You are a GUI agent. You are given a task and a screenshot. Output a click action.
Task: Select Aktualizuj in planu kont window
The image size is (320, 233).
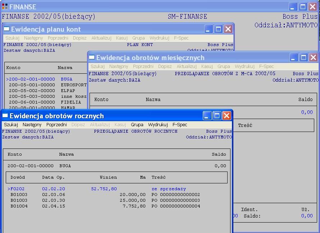tap(101, 38)
